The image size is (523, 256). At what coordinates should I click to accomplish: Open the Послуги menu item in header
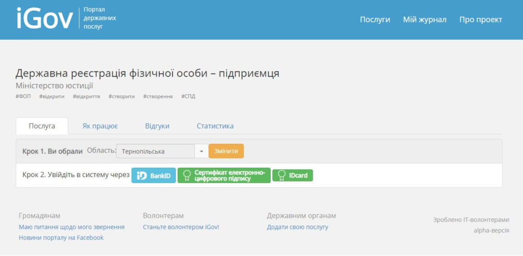point(375,20)
